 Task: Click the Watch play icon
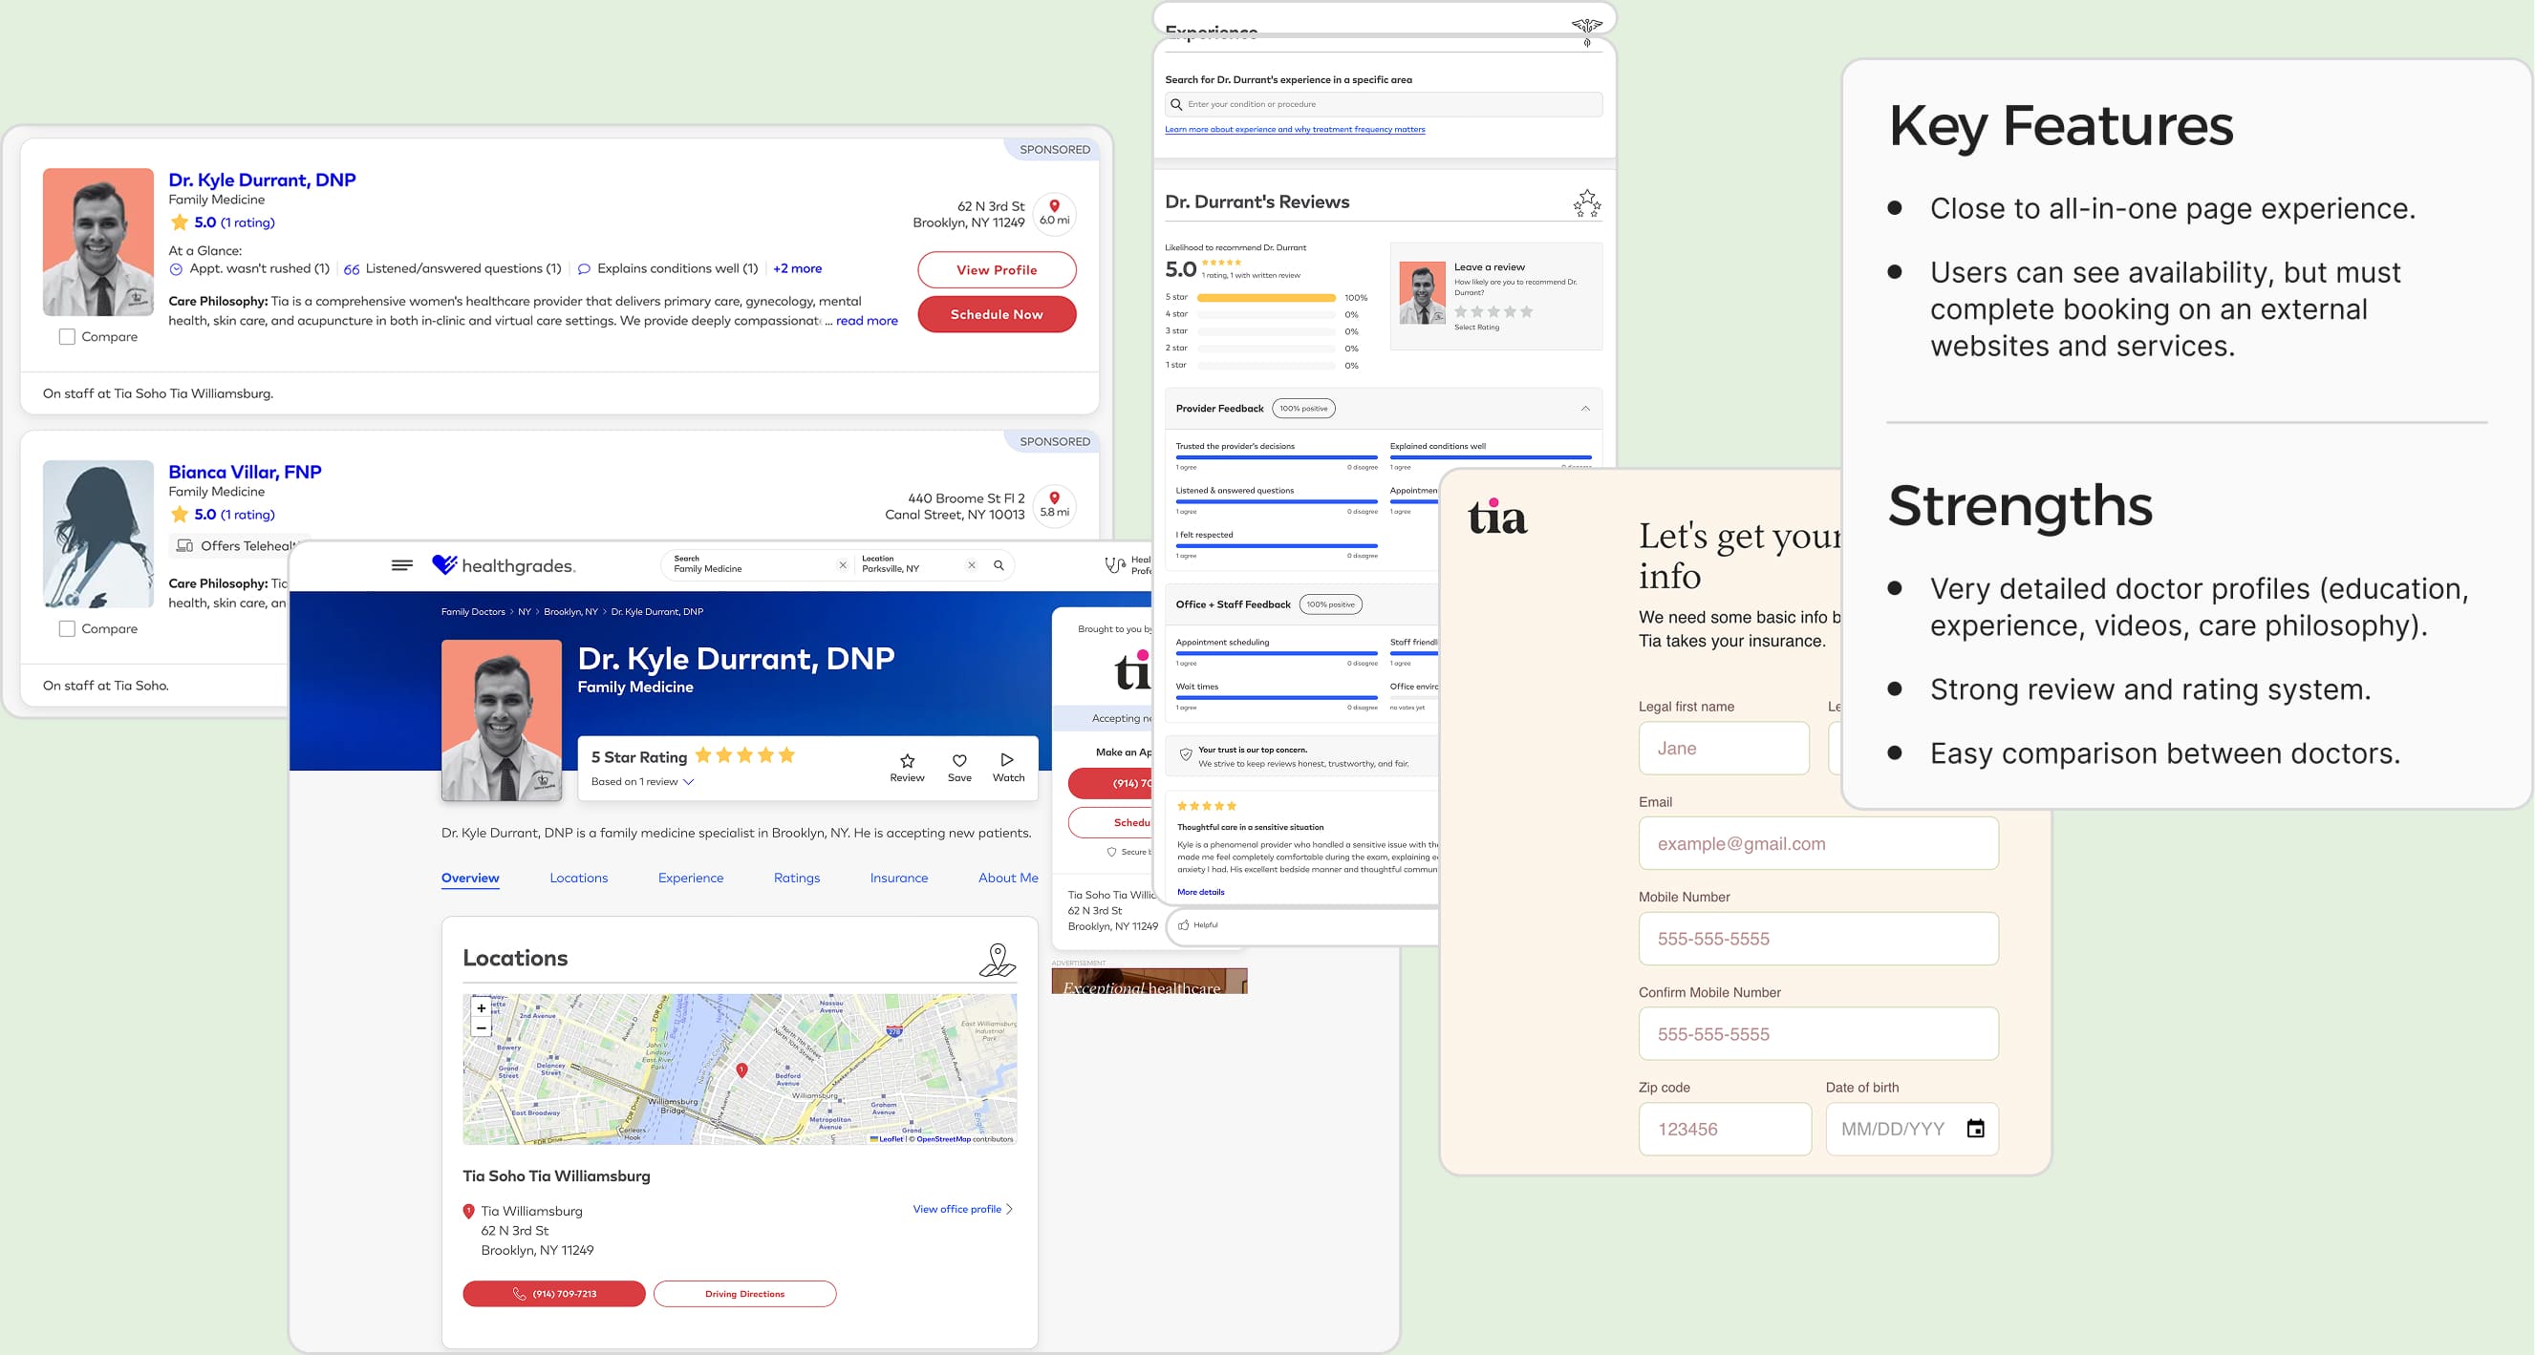pyautogui.click(x=1007, y=760)
